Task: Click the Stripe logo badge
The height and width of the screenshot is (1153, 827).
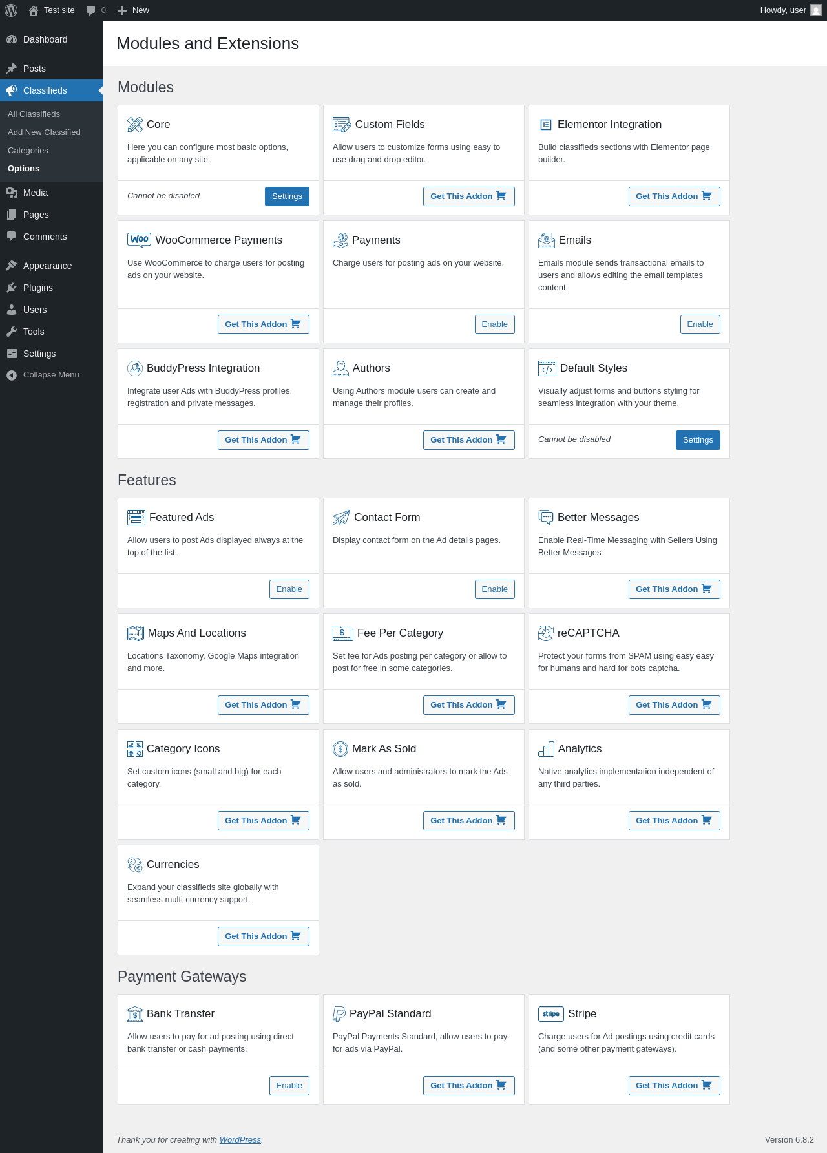Action: coord(551,1013)
